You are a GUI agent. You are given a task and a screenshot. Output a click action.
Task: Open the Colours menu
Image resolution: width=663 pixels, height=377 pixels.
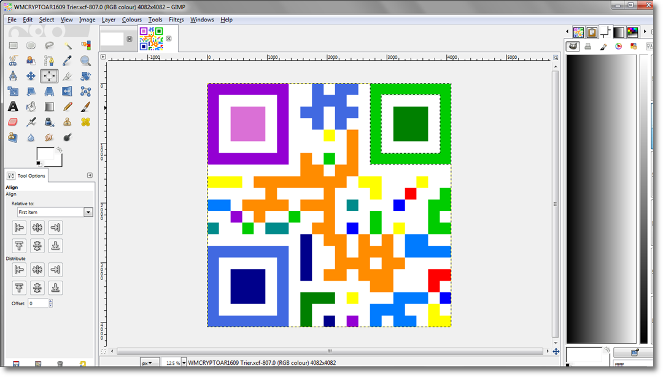(x=131, y=20)
